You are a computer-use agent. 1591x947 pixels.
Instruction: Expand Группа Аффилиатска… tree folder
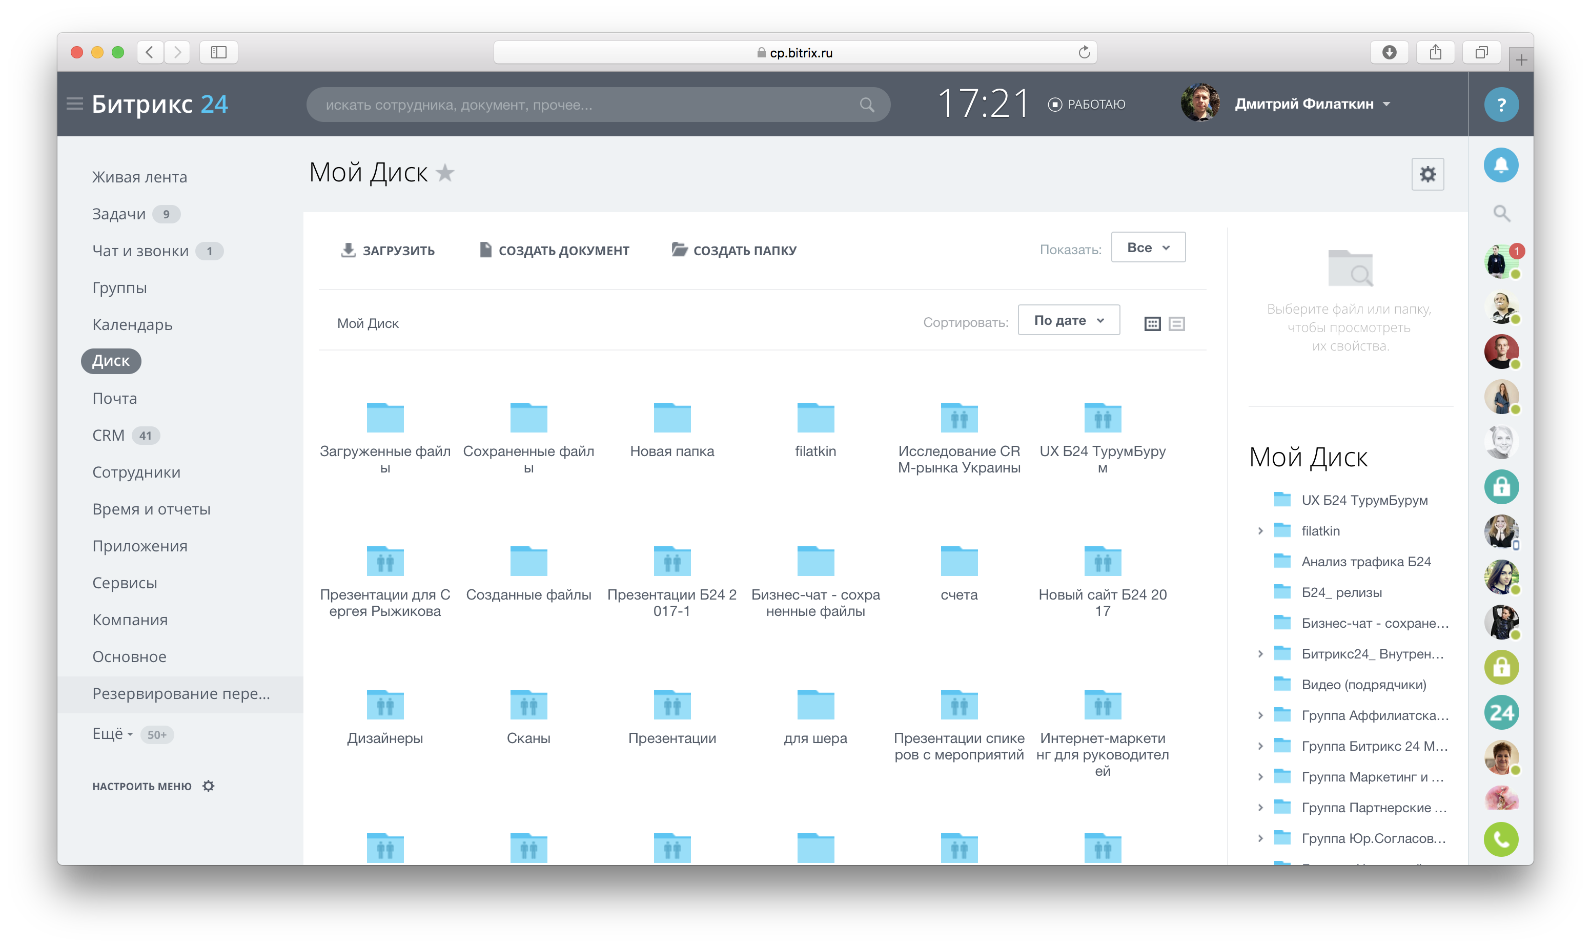pyautogui.click(x=1260, y=715)
